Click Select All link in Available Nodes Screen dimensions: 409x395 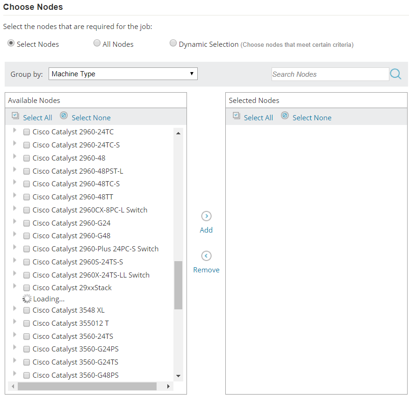pyautogui.click(x=37, y=118)
